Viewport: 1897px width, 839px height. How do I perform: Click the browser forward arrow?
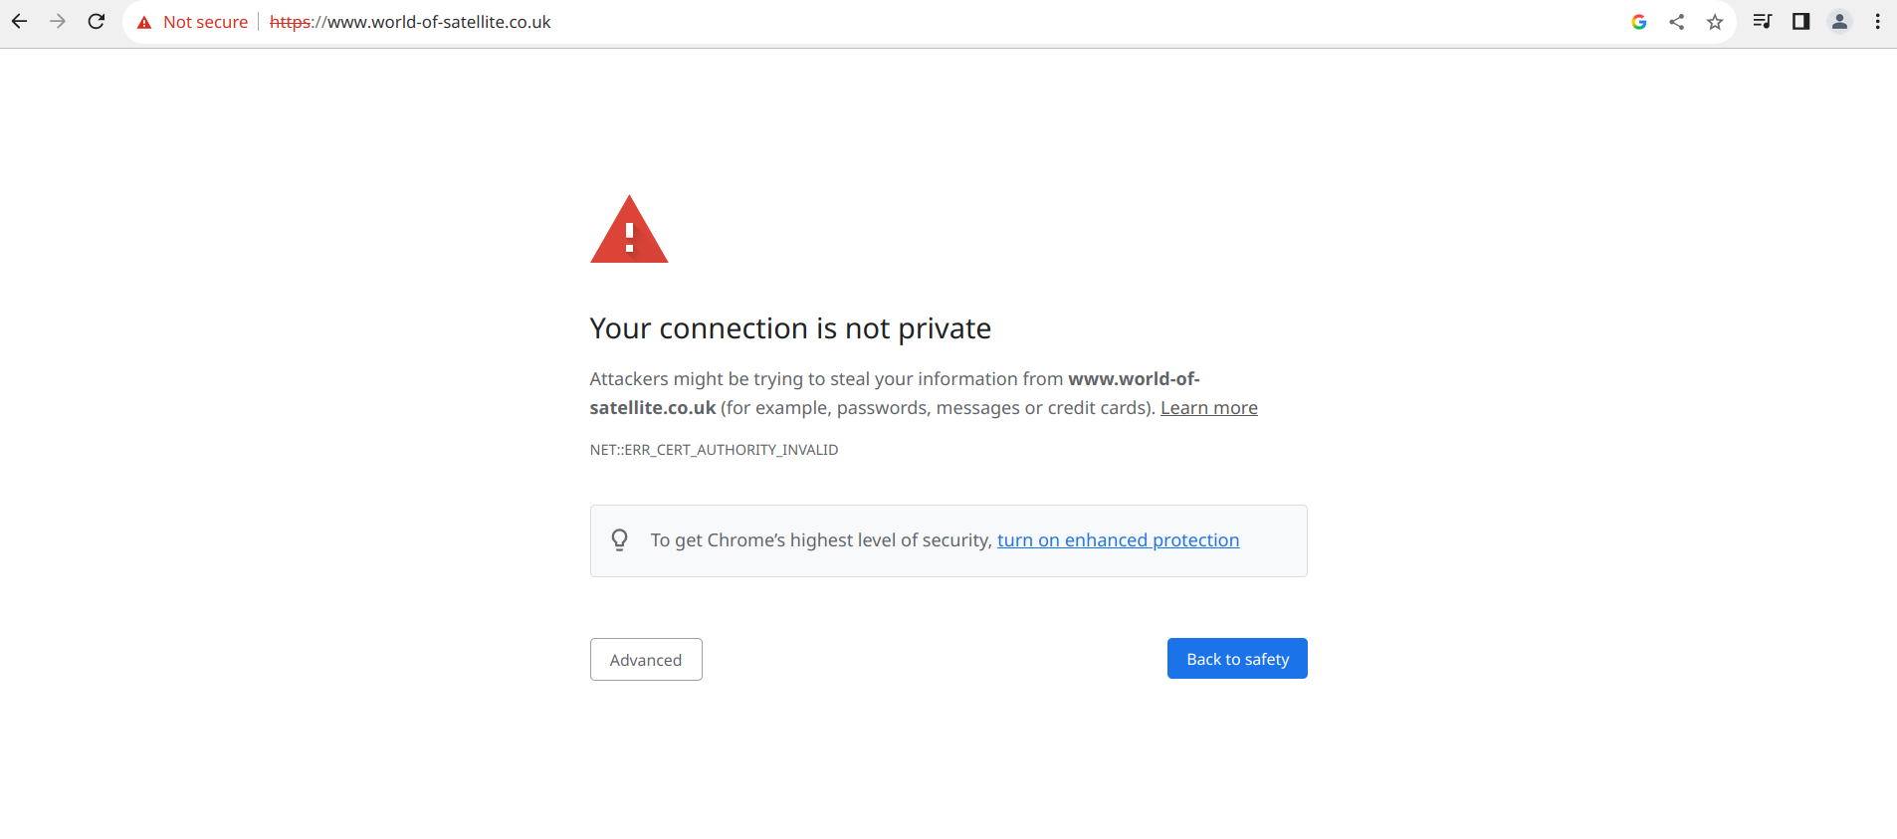click(x=58, y=22)
